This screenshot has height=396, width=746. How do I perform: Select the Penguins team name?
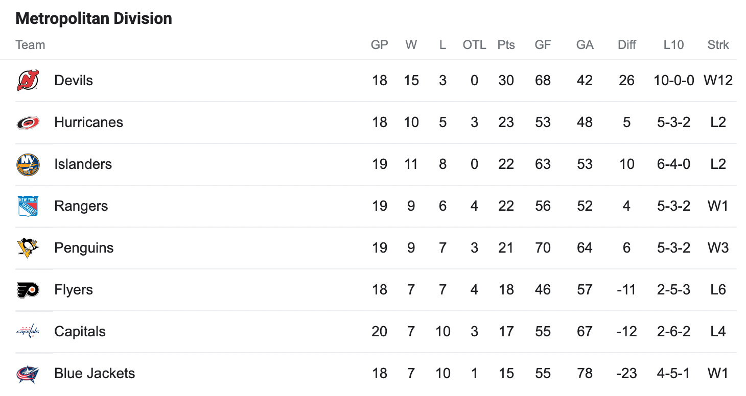[84, 248]
